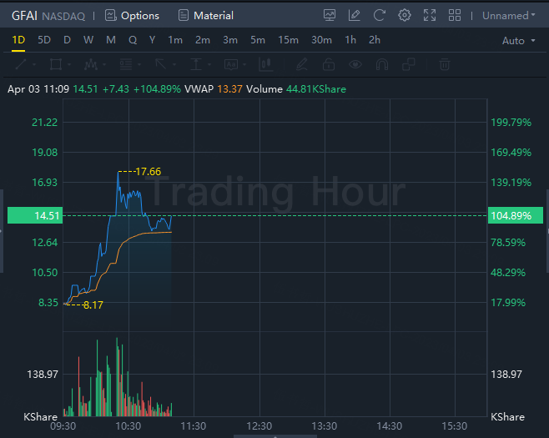Select the Y yearly timeframe

tap(152, 40)
